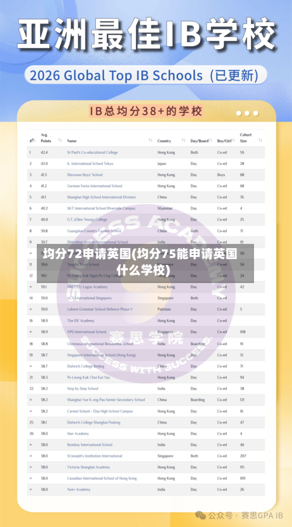Select Pakistan in the Country column
The image size is (292, 527).
[164, 309]
